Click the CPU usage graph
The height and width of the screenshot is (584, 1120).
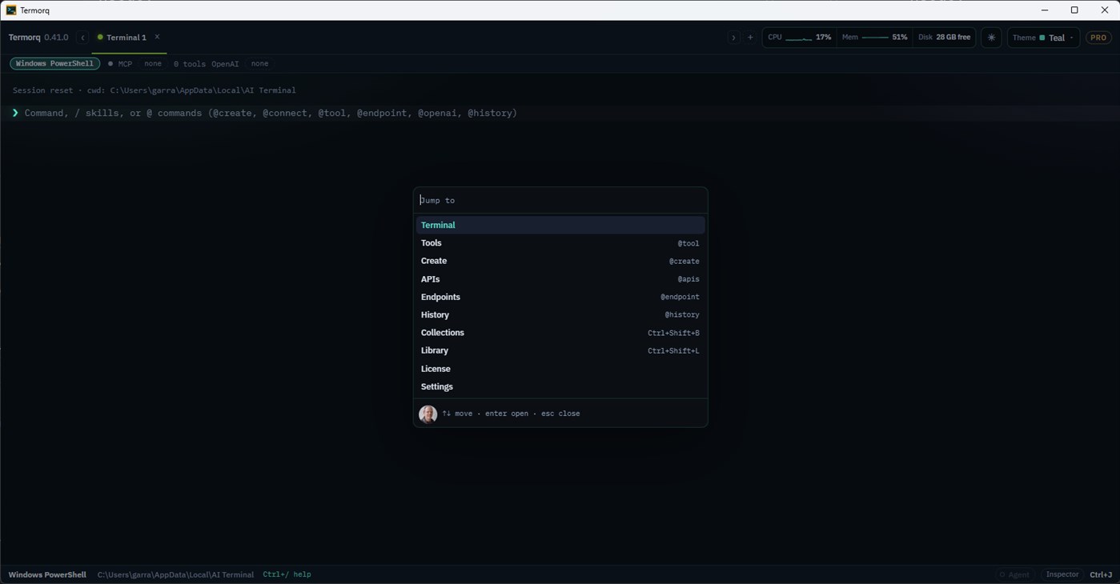tap(799, 38)
